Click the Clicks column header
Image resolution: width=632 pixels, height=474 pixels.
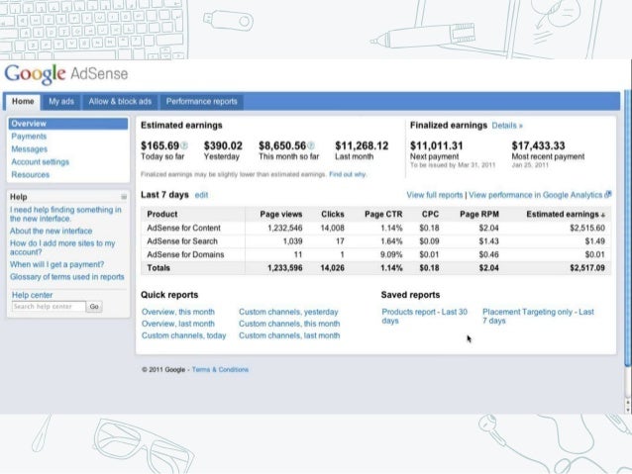click(x=333, y=215)
